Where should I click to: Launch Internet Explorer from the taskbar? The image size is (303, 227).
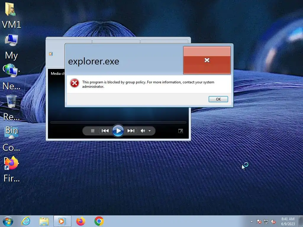pos(26,221)
